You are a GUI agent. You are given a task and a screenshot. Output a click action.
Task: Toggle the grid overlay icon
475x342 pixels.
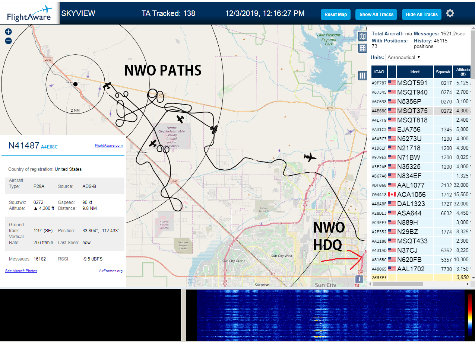(362, 48)
